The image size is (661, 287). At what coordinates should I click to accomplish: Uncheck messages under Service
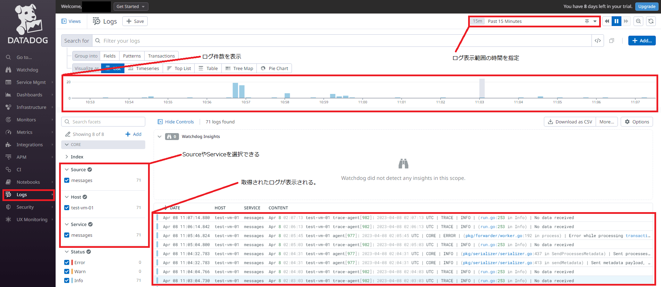click(67, 235)
